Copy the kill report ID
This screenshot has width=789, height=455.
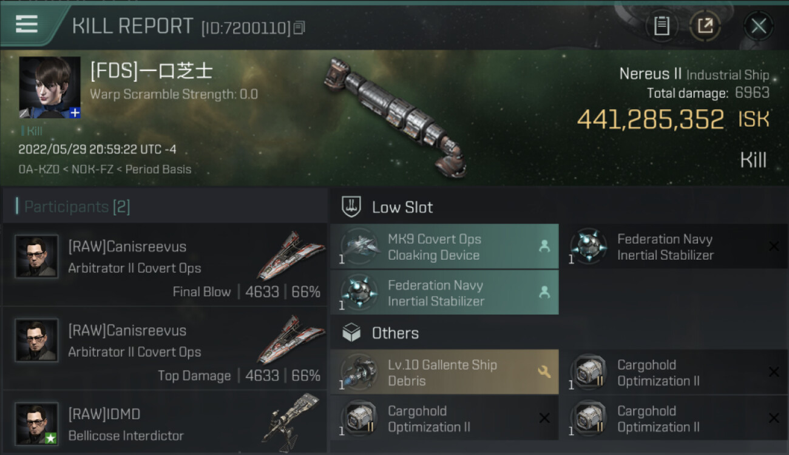tap(299, 28)
